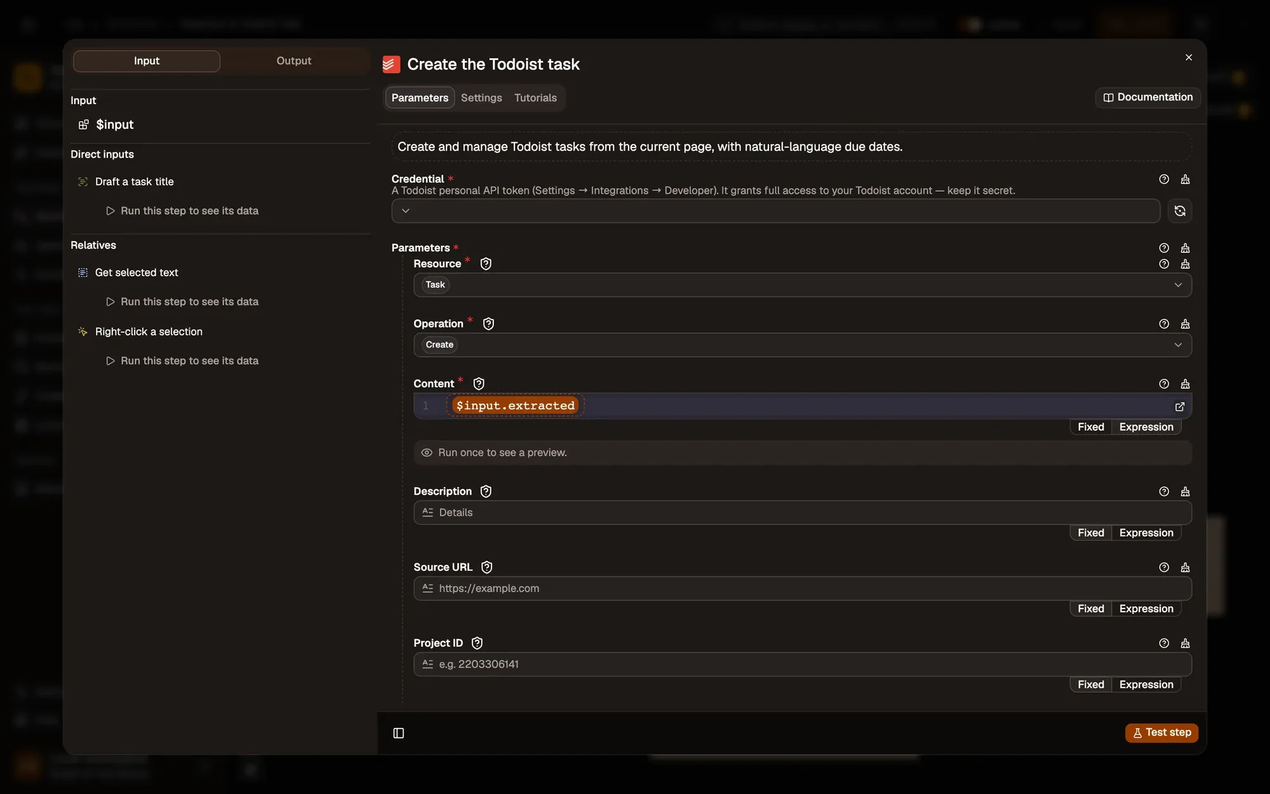Image resolution: width=1270 pixels, height=794 pixels.
Task: Set Content mode to Fixed
Action: point(1091,427)
